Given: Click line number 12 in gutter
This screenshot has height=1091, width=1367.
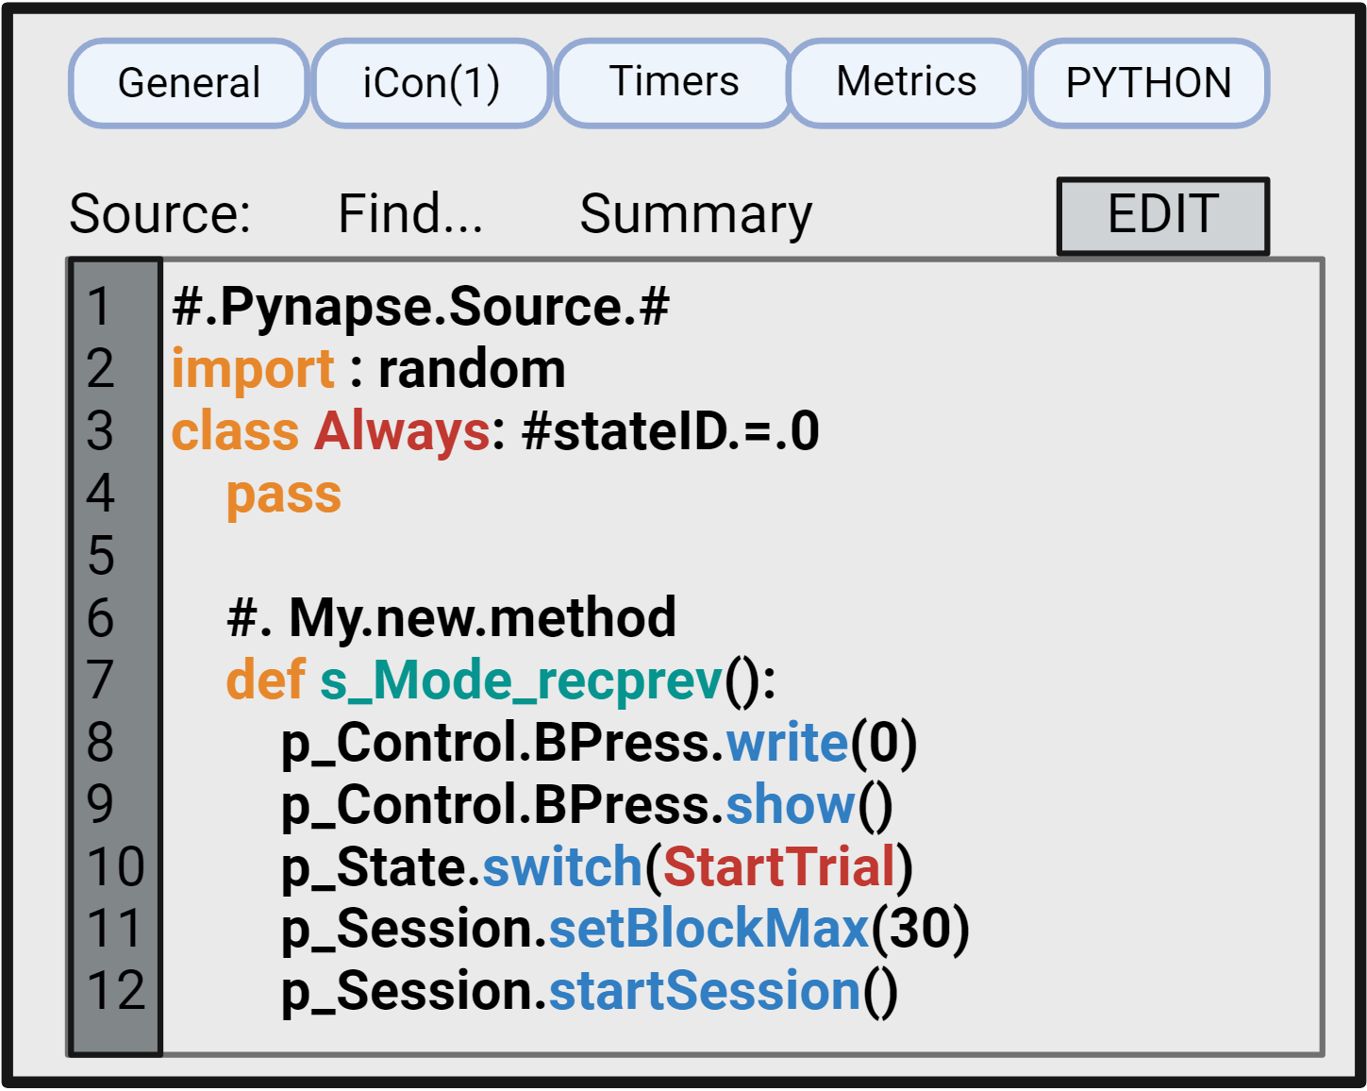Looking at the screenshot, I should pos(115,991).
